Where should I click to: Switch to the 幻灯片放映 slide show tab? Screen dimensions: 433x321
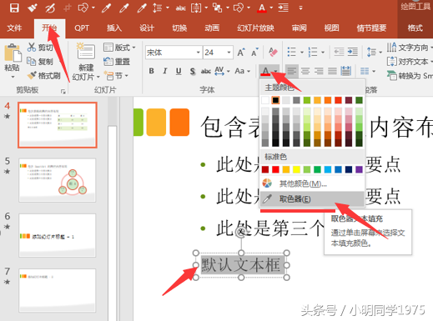coord(255,28)
